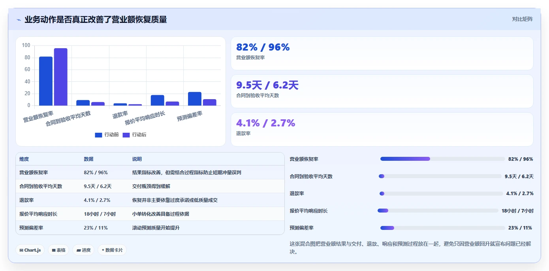Click the 行动前 bar for 预测偏差率 in chart

coord(195,99)
